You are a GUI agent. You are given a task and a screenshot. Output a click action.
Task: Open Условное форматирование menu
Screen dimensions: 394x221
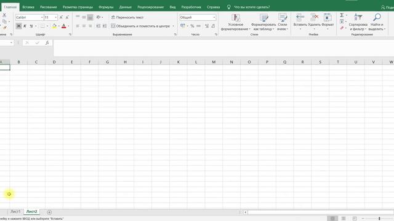(235, 22)
